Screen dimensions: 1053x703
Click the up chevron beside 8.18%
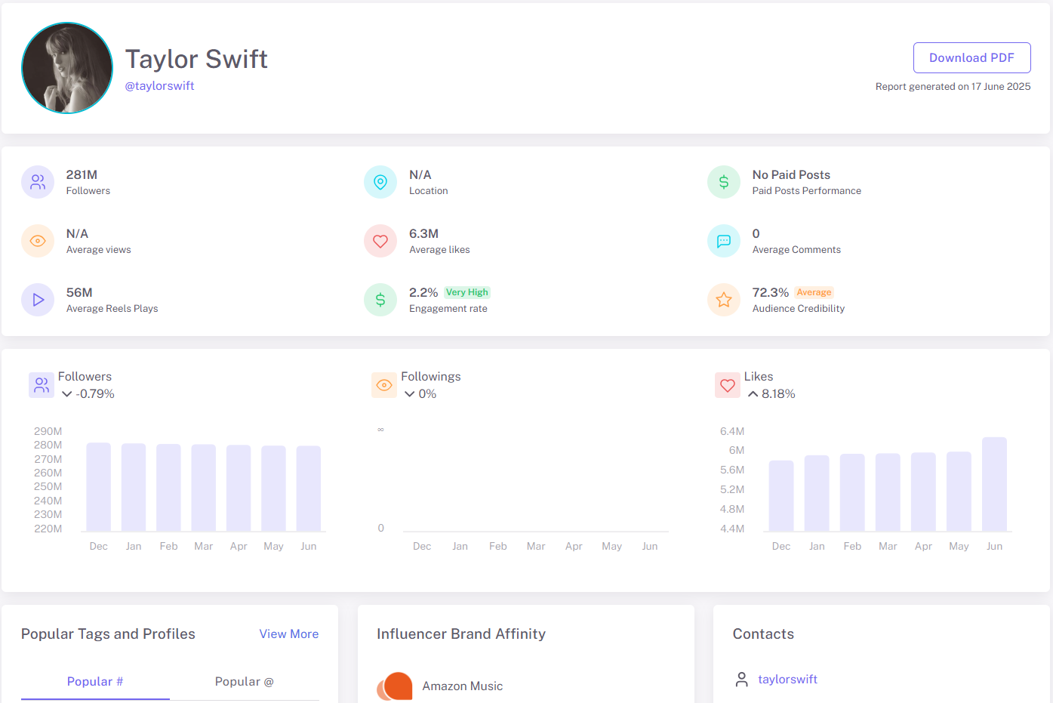pos(753,394)
